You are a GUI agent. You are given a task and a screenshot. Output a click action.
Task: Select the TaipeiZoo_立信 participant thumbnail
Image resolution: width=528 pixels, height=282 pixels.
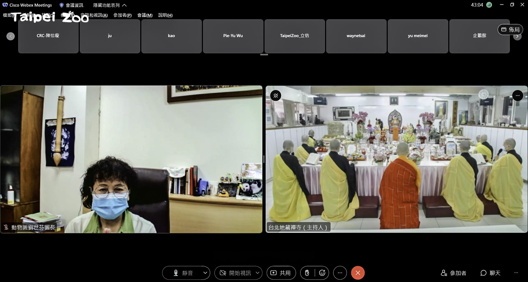pos(295,36)
